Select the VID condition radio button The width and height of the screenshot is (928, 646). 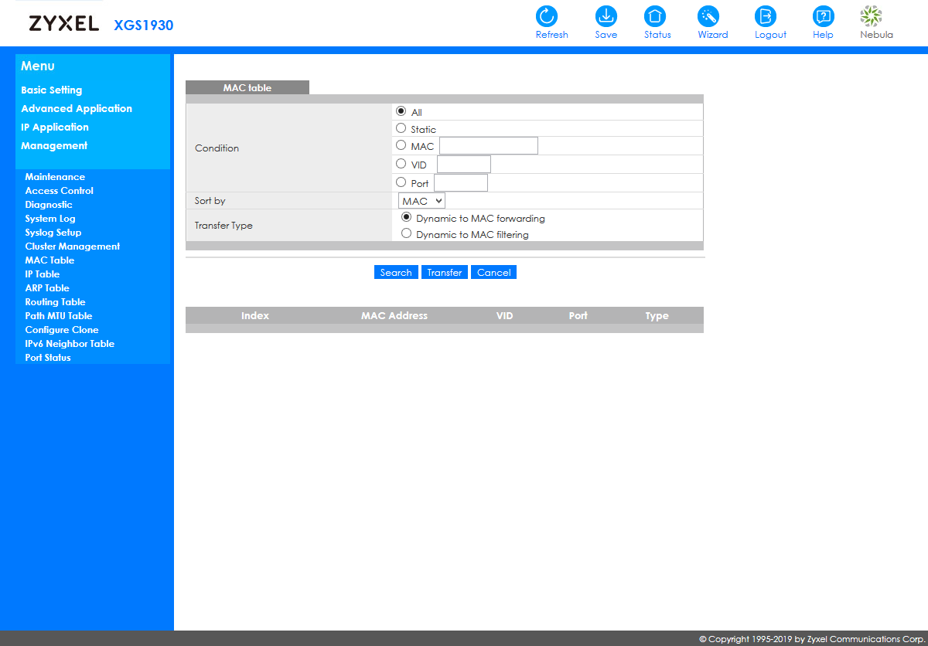tap(401, 164)
